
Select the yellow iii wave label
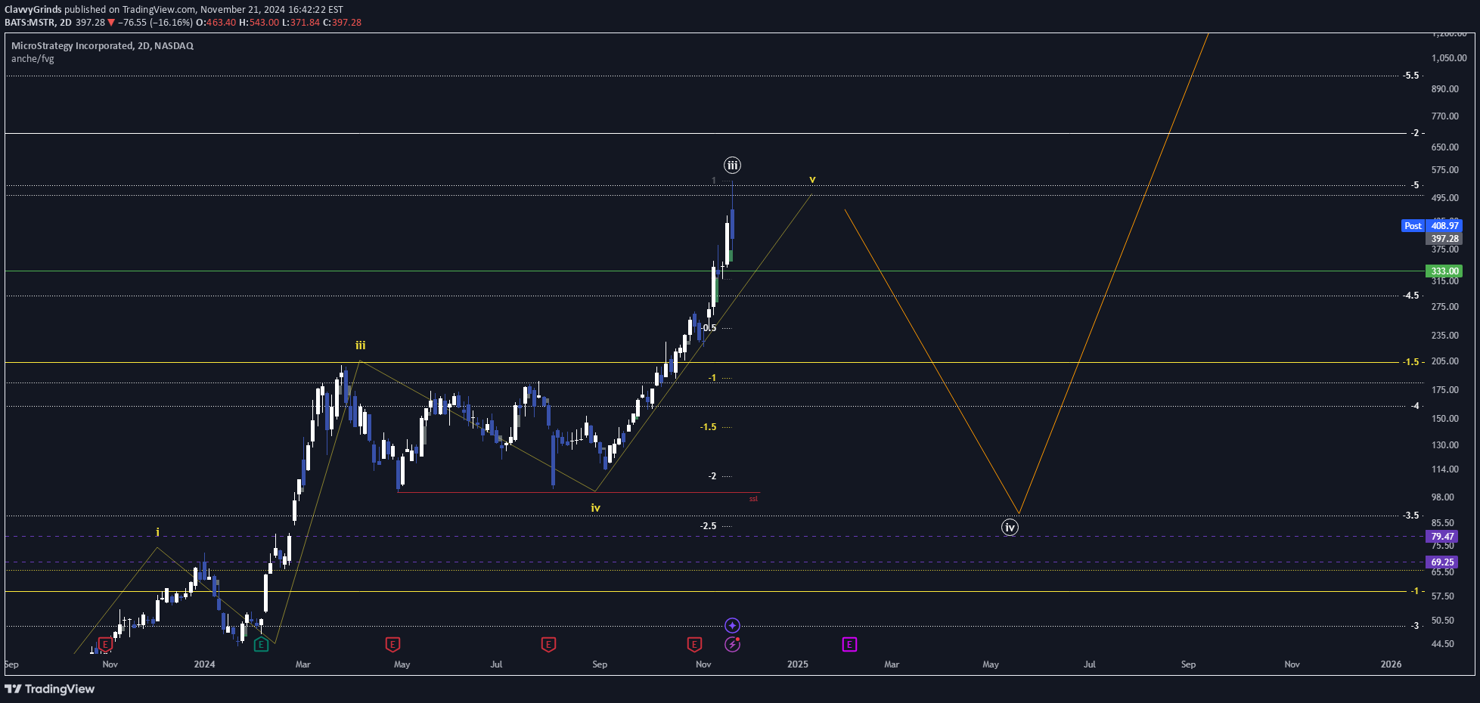(x=361, y=345)
